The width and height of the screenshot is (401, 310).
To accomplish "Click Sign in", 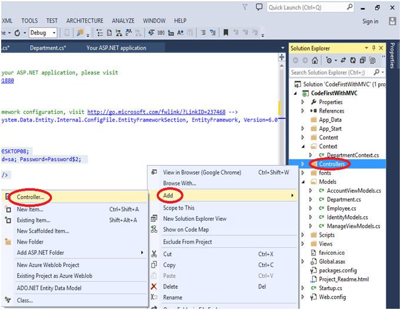I will pyautogui.click(x=370, y=21).
